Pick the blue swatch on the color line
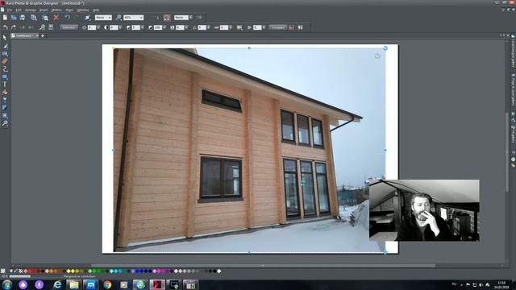The width and height of the screenshot is (516, 290). (x=138, y=271)
